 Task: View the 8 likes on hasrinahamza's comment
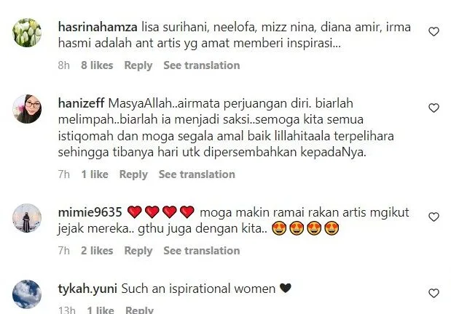(97, 65)
